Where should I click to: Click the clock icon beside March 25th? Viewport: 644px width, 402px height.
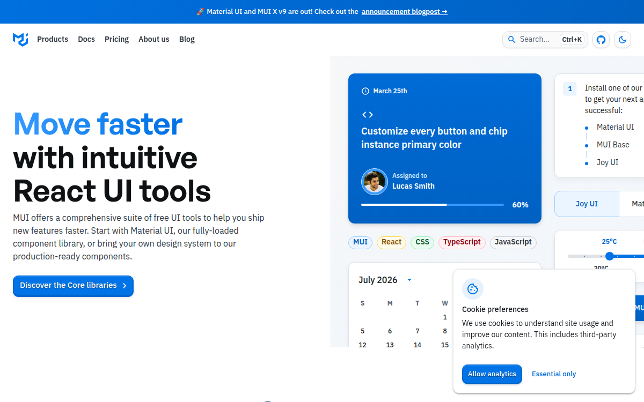[365, 91]
